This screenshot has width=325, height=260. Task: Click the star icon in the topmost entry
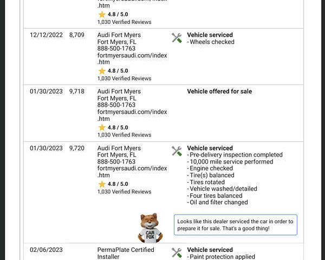(102, 15)
